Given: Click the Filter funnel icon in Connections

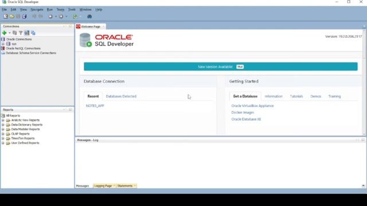Looking at the screenshot, I should coord(21,33).
